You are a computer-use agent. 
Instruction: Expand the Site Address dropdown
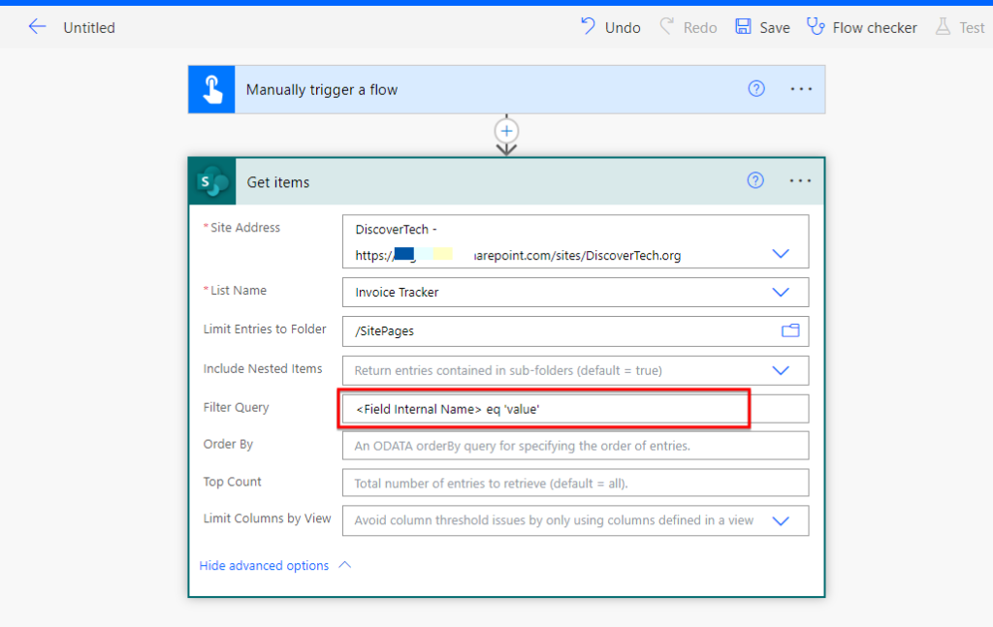[x=781, y=254]
